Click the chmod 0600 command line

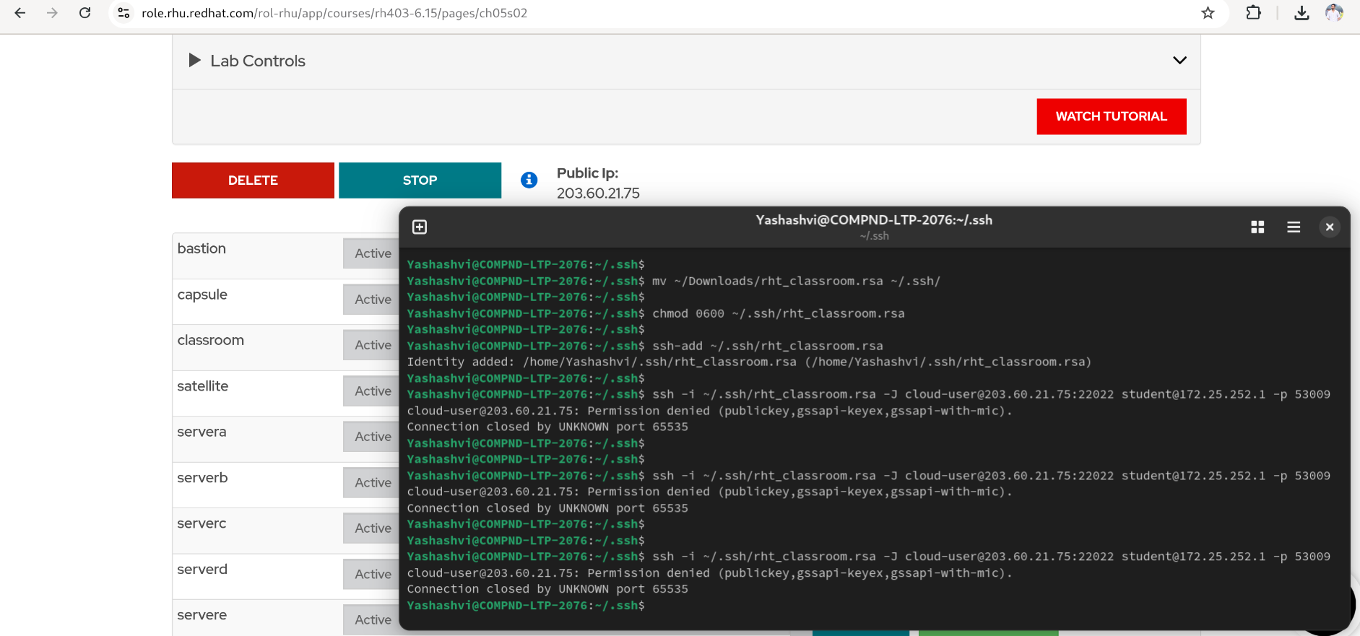coord(656,313)
